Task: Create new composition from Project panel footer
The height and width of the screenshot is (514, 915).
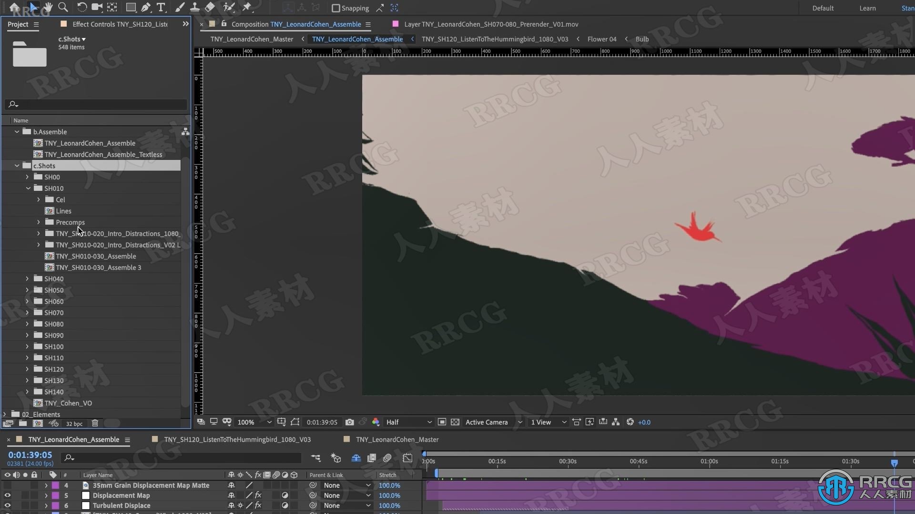Action: click(38, 423)
